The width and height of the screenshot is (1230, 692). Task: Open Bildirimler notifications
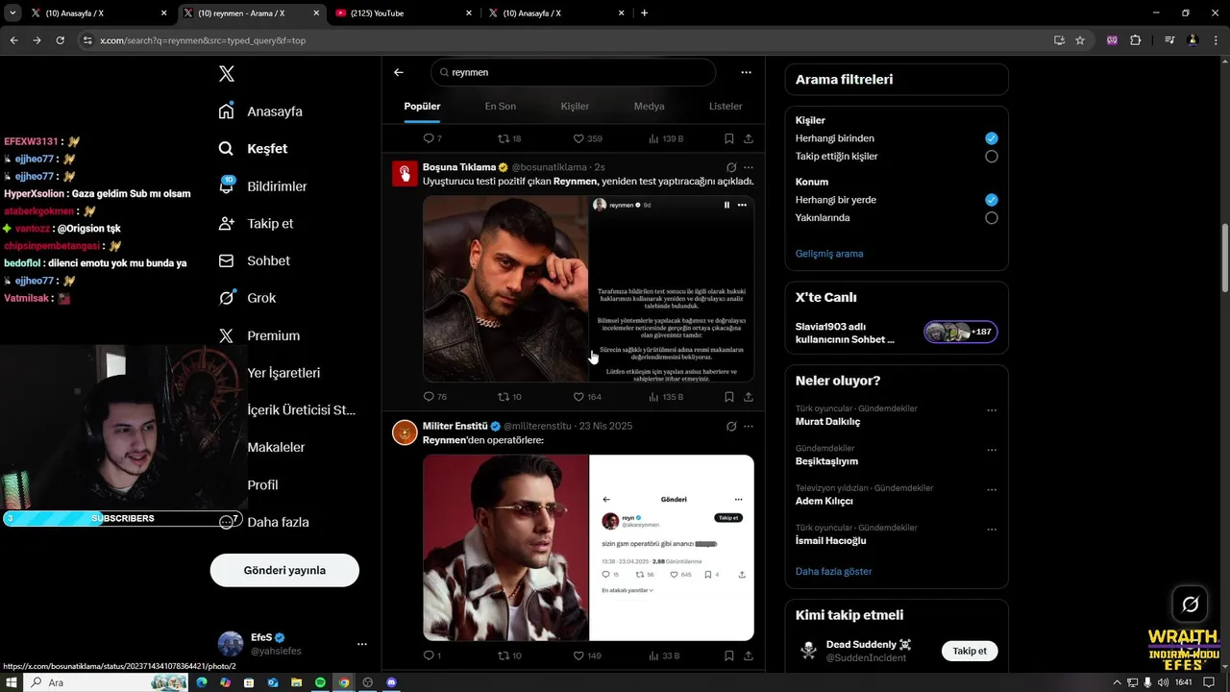click(x=262, y=186)
